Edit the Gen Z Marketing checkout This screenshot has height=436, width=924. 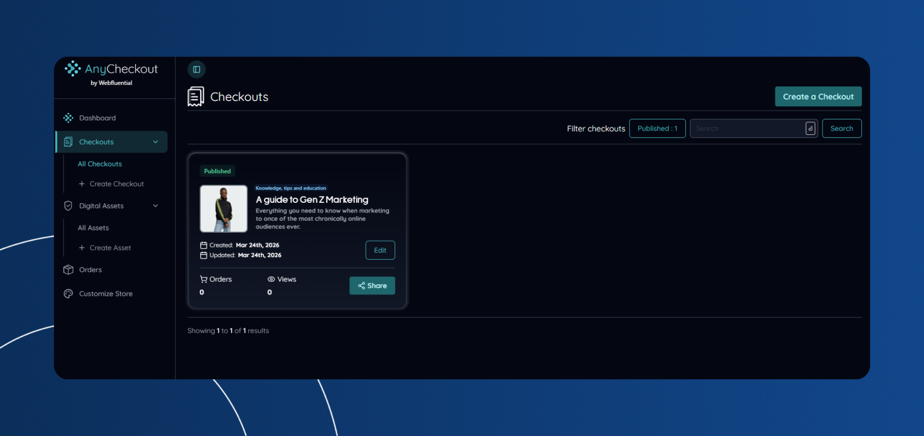coord(380,250)
